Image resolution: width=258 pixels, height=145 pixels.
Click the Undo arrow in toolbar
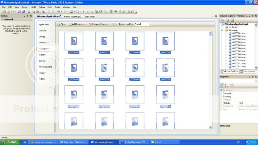pyautogui.click(x=59, y=12)
